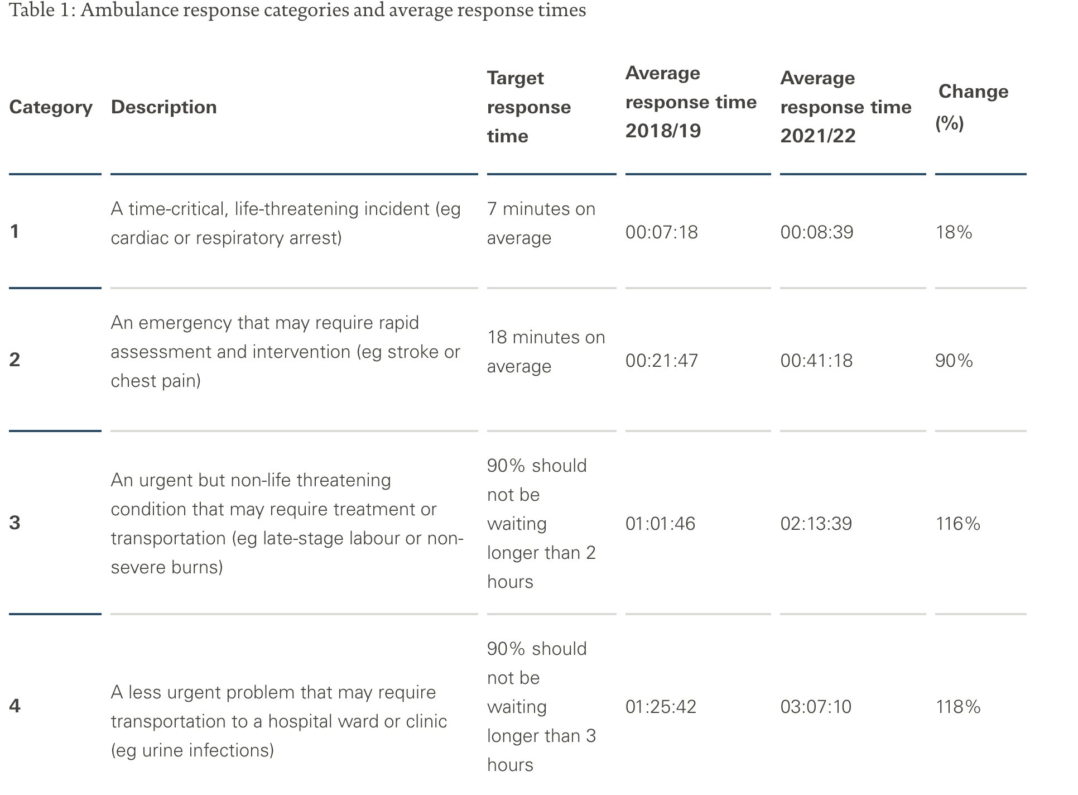
Task: Select category number 3 cell
Action: [x=15, y=523]
